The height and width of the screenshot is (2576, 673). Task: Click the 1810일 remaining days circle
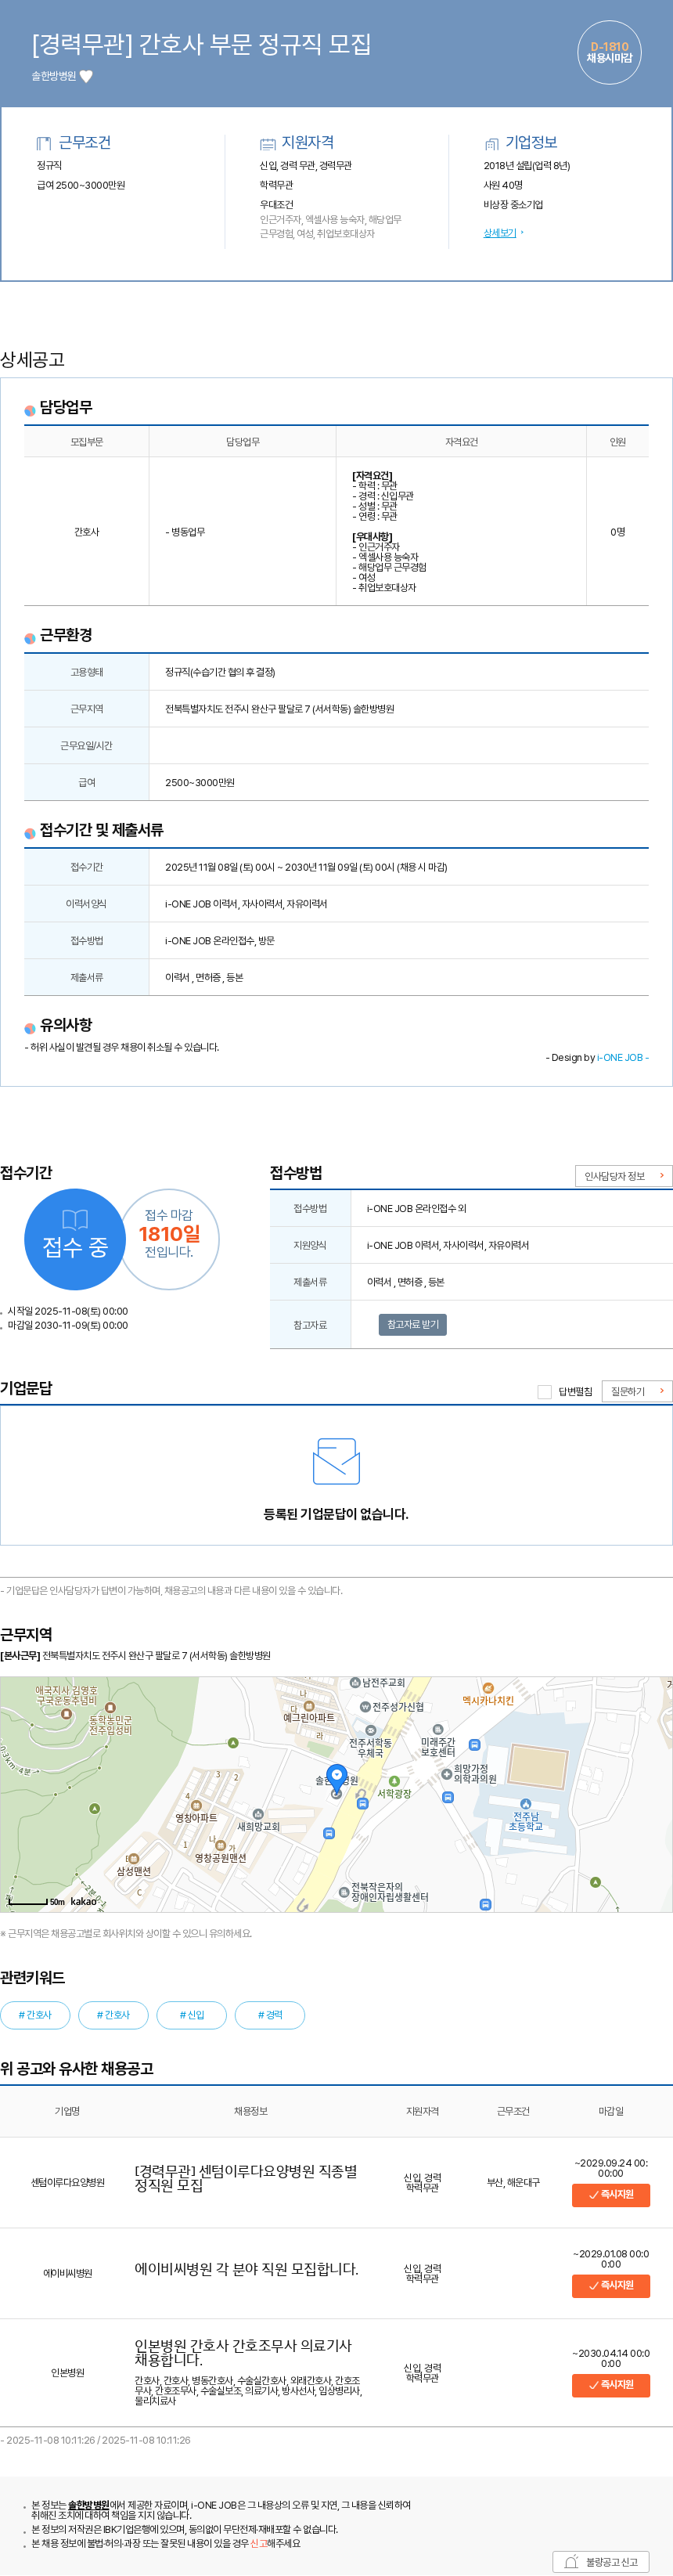[169, 1239]
